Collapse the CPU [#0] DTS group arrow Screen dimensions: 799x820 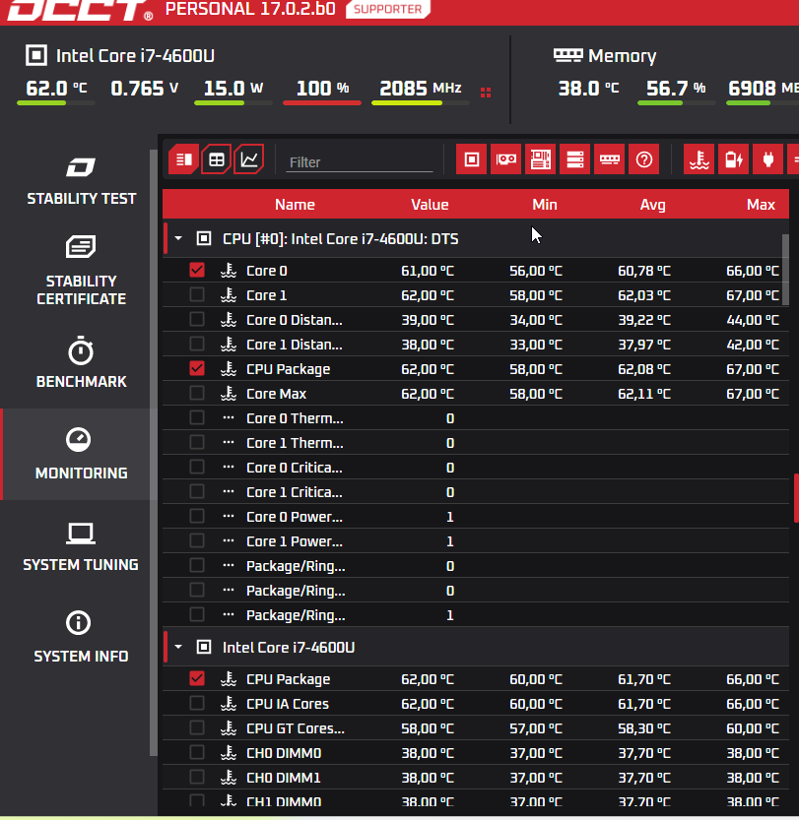[178, 238]
